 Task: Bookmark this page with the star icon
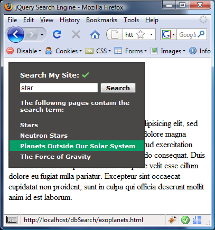tap(141, 34)
